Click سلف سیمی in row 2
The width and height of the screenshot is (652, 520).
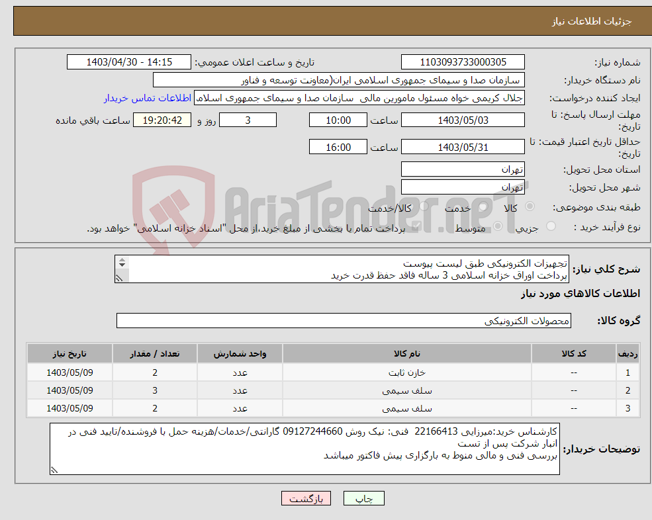click(406, 391)
